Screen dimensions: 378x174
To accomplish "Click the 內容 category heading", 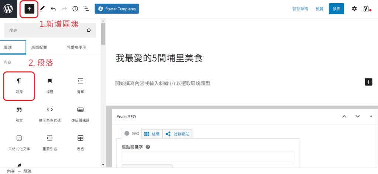I will point(7,62).
